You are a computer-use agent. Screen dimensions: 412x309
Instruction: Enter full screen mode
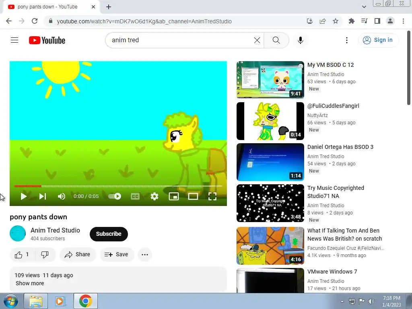tap(212, 196)
